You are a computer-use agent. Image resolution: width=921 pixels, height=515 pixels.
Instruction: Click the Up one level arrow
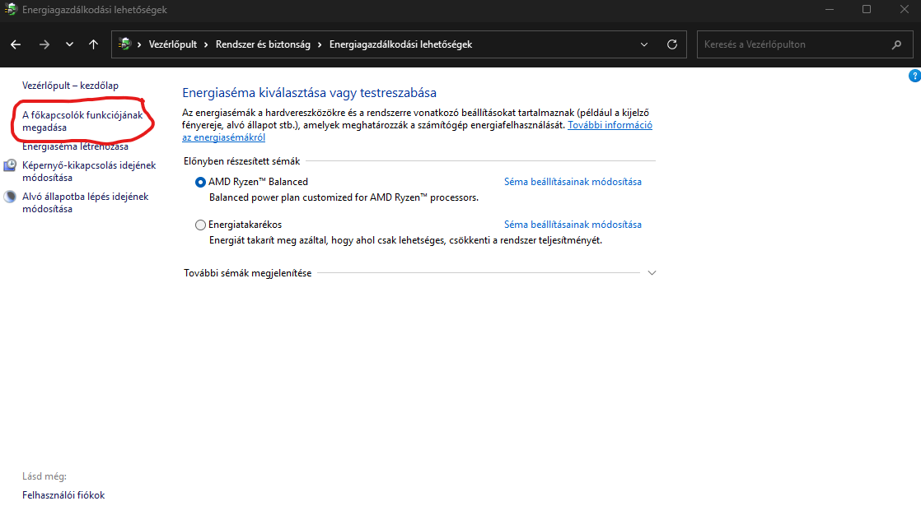point(93,44)
